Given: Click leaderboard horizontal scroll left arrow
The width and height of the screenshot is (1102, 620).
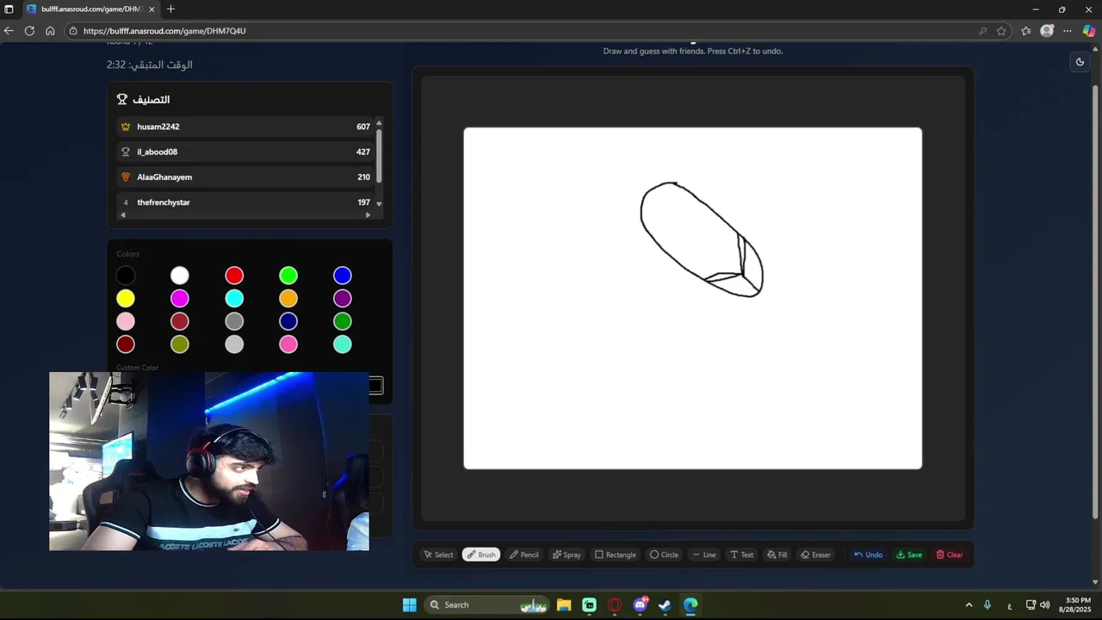Looking at the screenshot, I should point(121,215).
